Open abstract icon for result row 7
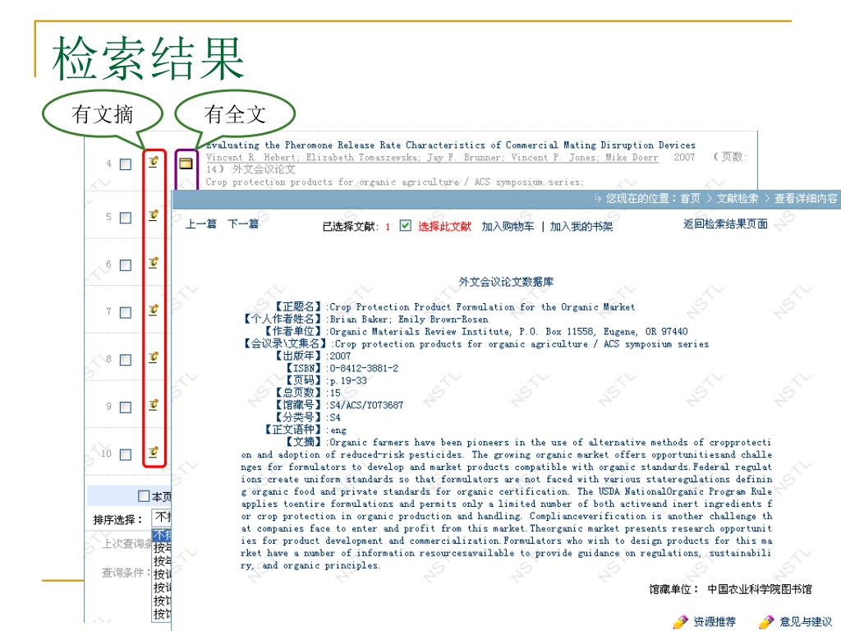Screen dimensions: 841x631 154,310
